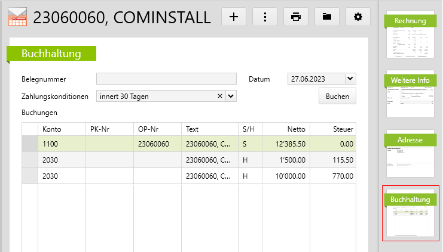This screenshot has width=443, height=252.
Task: Go to the Adresse page thumbnail
Action: pyautogui.click(x=410, y=154)
